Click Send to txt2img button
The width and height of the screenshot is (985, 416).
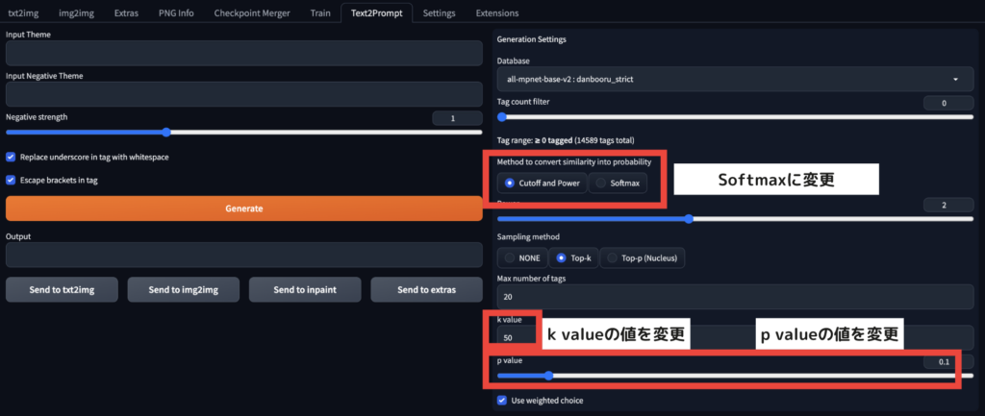coord(63,289)
